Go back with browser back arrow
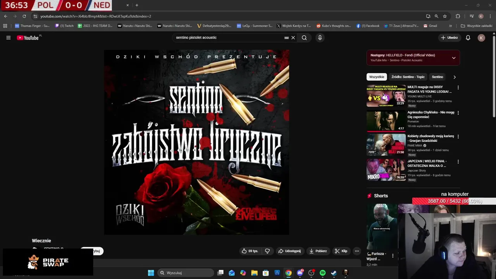Viewport: 496px width, 279px height. point(5,16)
